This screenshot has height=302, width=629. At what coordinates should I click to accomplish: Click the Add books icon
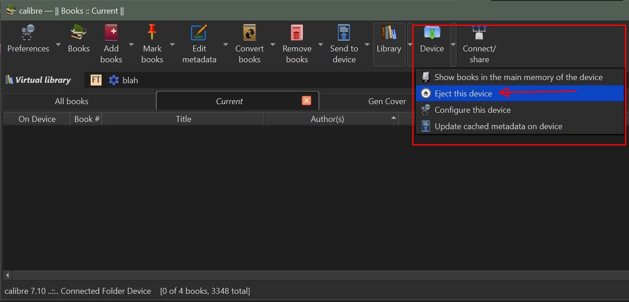pyautogui.click(x=111, y=33)
